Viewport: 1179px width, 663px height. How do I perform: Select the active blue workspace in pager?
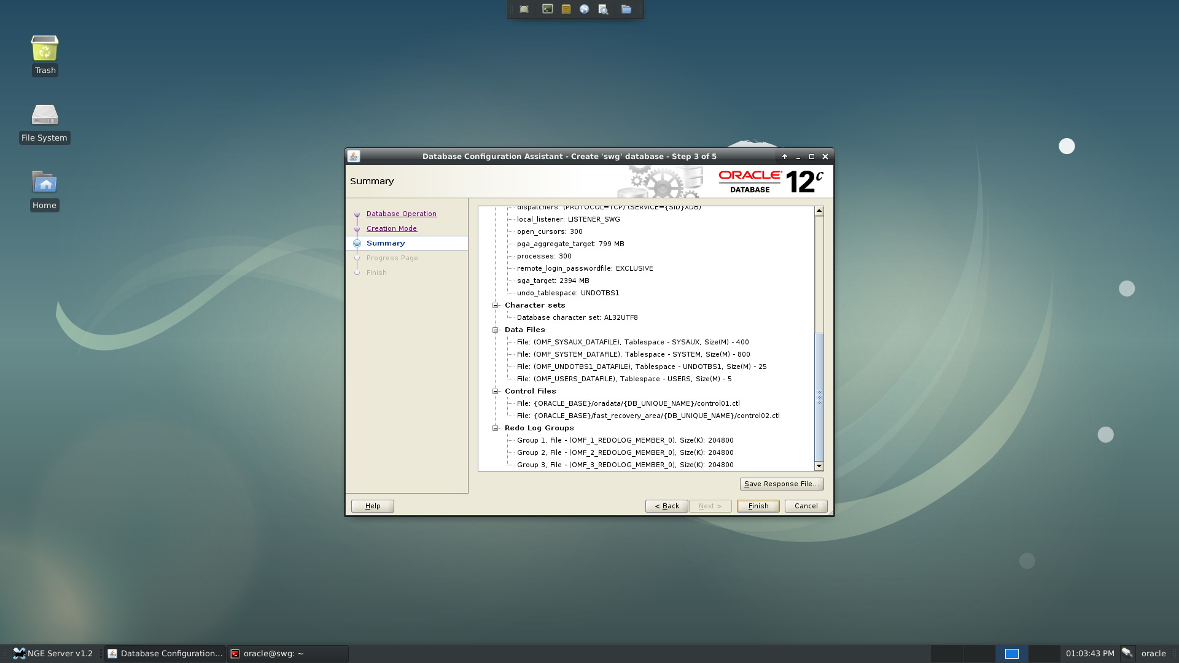pyautogui.click(x=1012, y=654)
